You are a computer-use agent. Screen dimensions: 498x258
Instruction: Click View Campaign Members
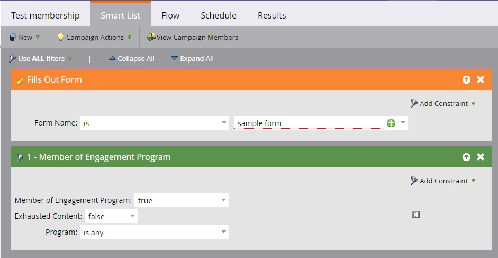193,37
